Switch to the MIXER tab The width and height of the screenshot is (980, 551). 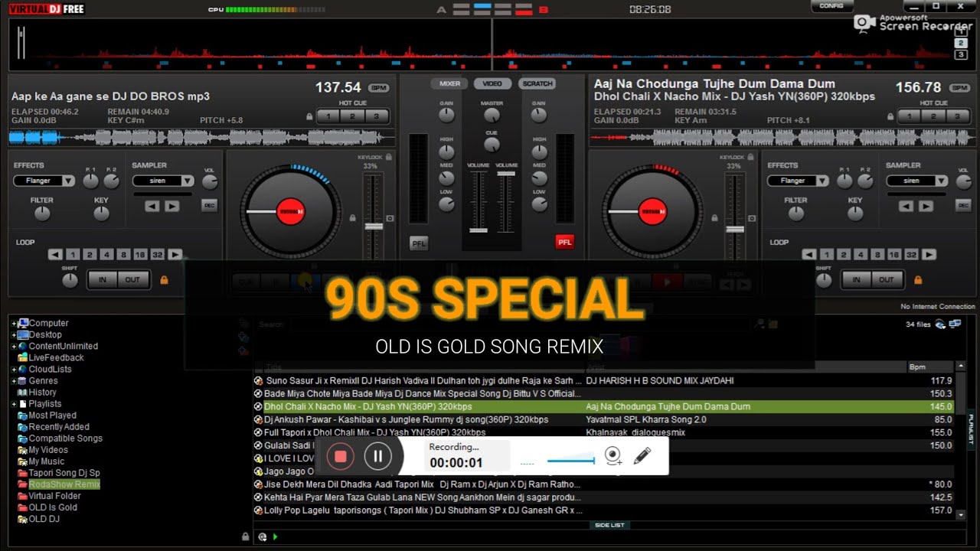pyautogui.click(x=449, y=83)
